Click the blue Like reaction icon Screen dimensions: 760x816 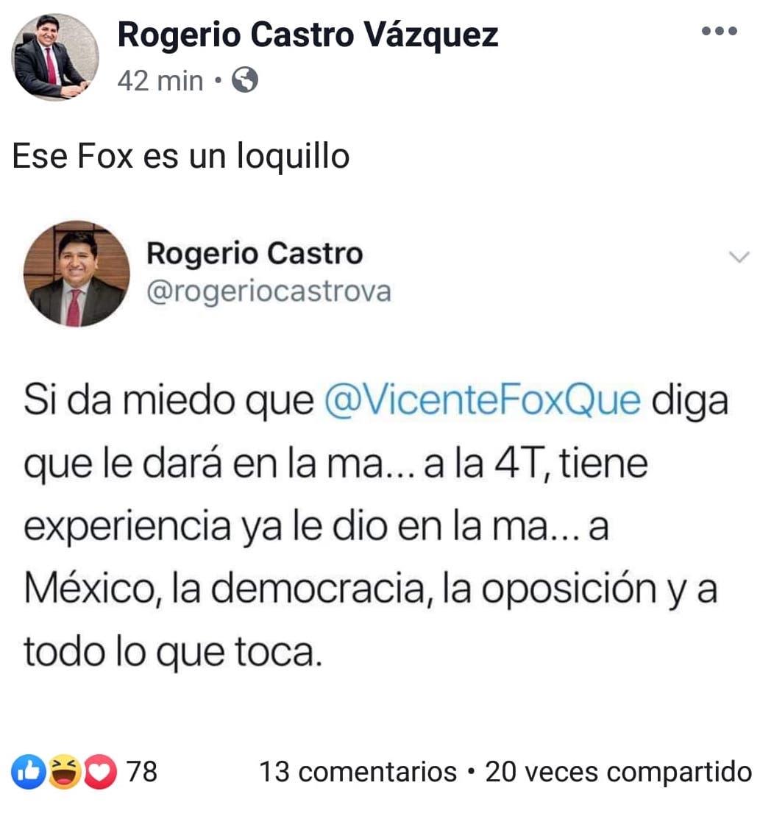(x=29, y=771)
